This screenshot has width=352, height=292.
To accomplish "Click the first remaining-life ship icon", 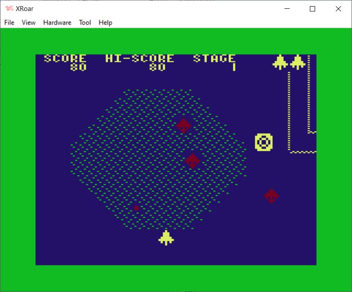I will coord(280,62).
